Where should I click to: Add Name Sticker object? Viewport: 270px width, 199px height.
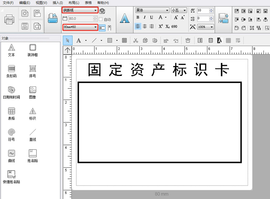(32, 156)
